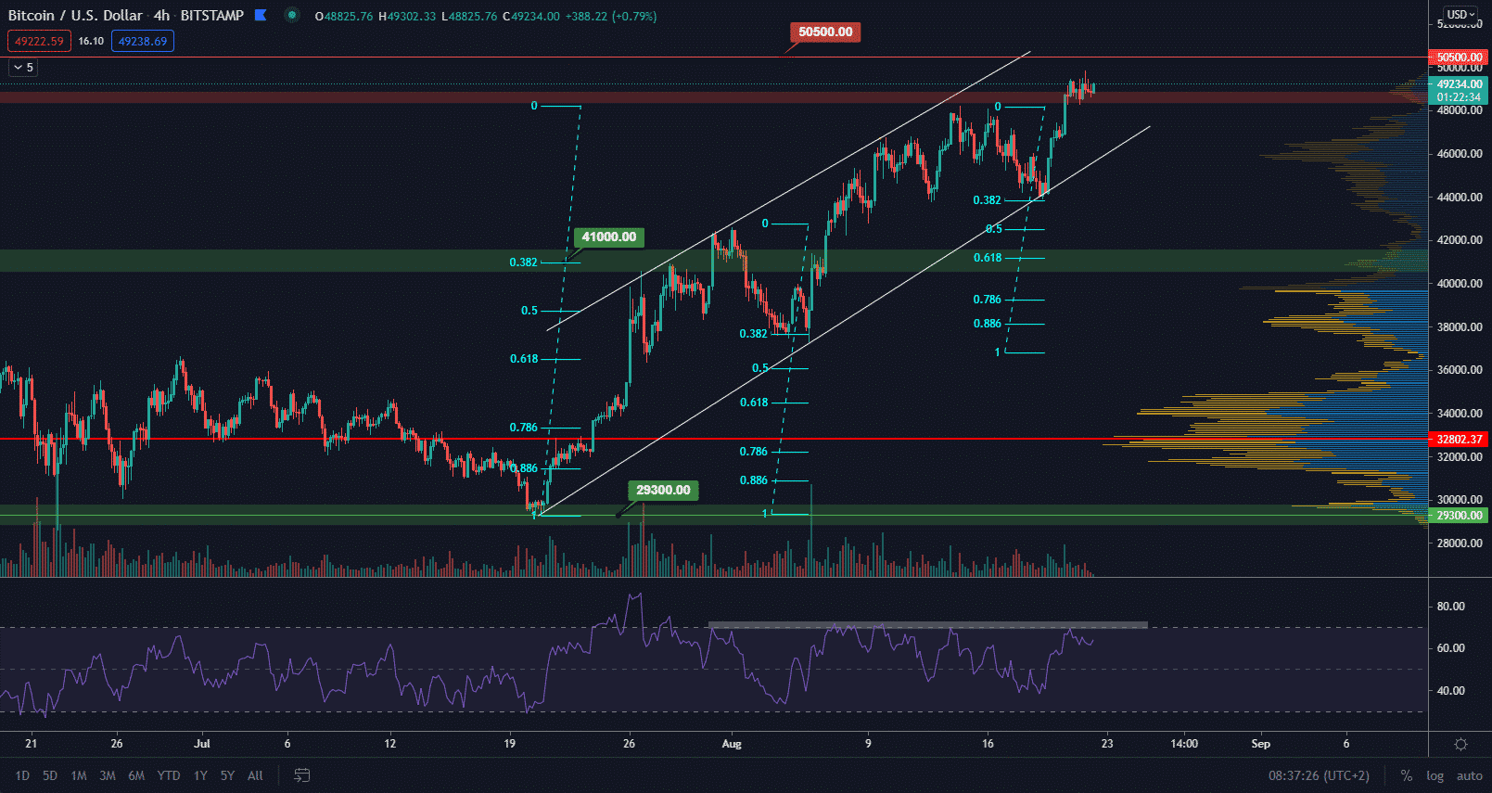This screenshot has width=1492, height=793.
Task: Click the 41000.00 green price label
Action: 609,237
